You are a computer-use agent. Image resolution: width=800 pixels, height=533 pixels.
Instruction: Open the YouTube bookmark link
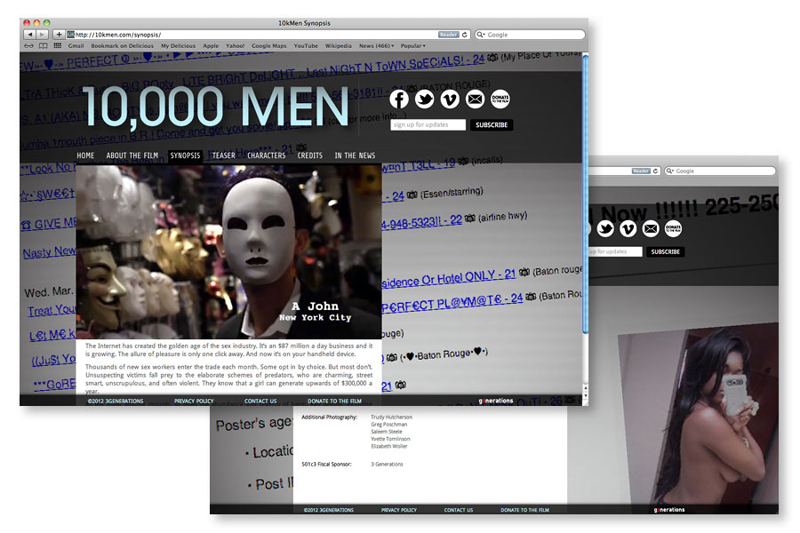306,45
